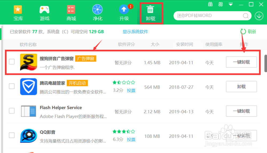The image size is (267, 153).
Task: Click the 搜狗拼音广告弹窗 app icon
Action: [29, 62]
